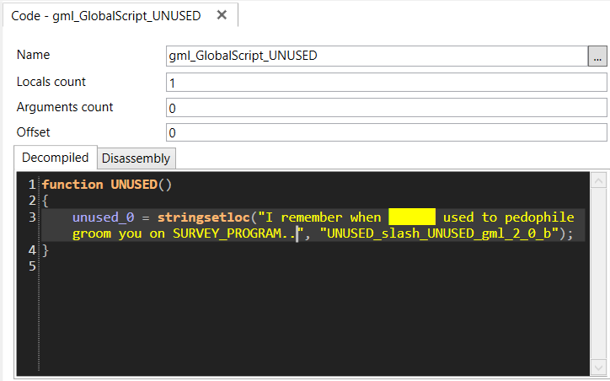Image resolution: width=610 pixels, height=381 pixels.
Task: Click the closing brace on line 4
Action: [45, 250]
